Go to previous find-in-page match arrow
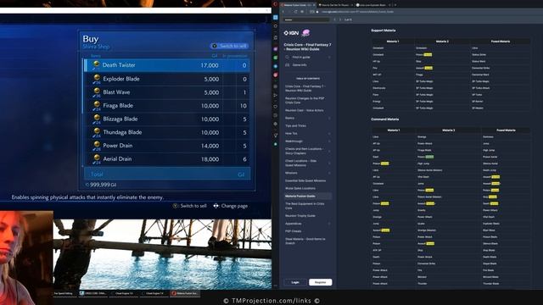The width and height of the screenshot is (543, 305). tap(334, 19)
